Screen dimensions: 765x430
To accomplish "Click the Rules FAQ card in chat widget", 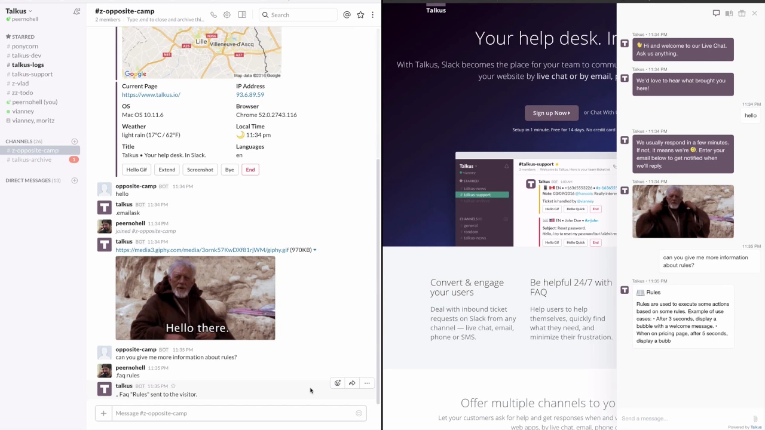I will pos(683,316).
